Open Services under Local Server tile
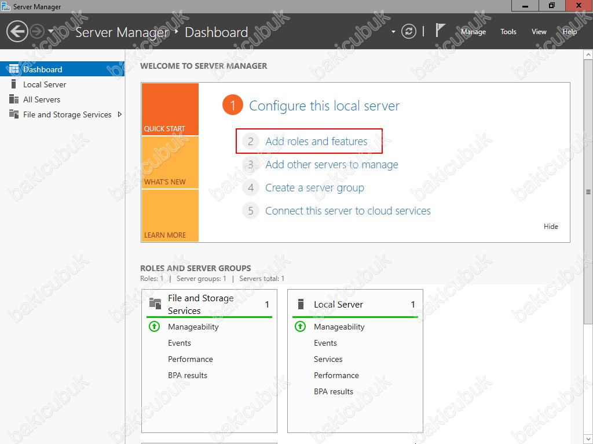This screenshot has height=444, width=593. (328, 359)
